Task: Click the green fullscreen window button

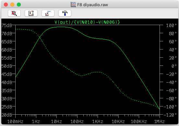Action: click(x=19, y=5)
